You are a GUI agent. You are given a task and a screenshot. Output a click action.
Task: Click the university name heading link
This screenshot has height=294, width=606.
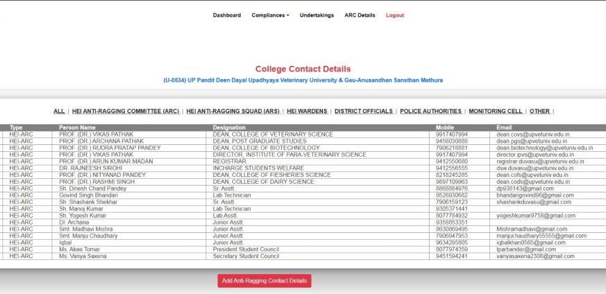(x=303, y=80)
